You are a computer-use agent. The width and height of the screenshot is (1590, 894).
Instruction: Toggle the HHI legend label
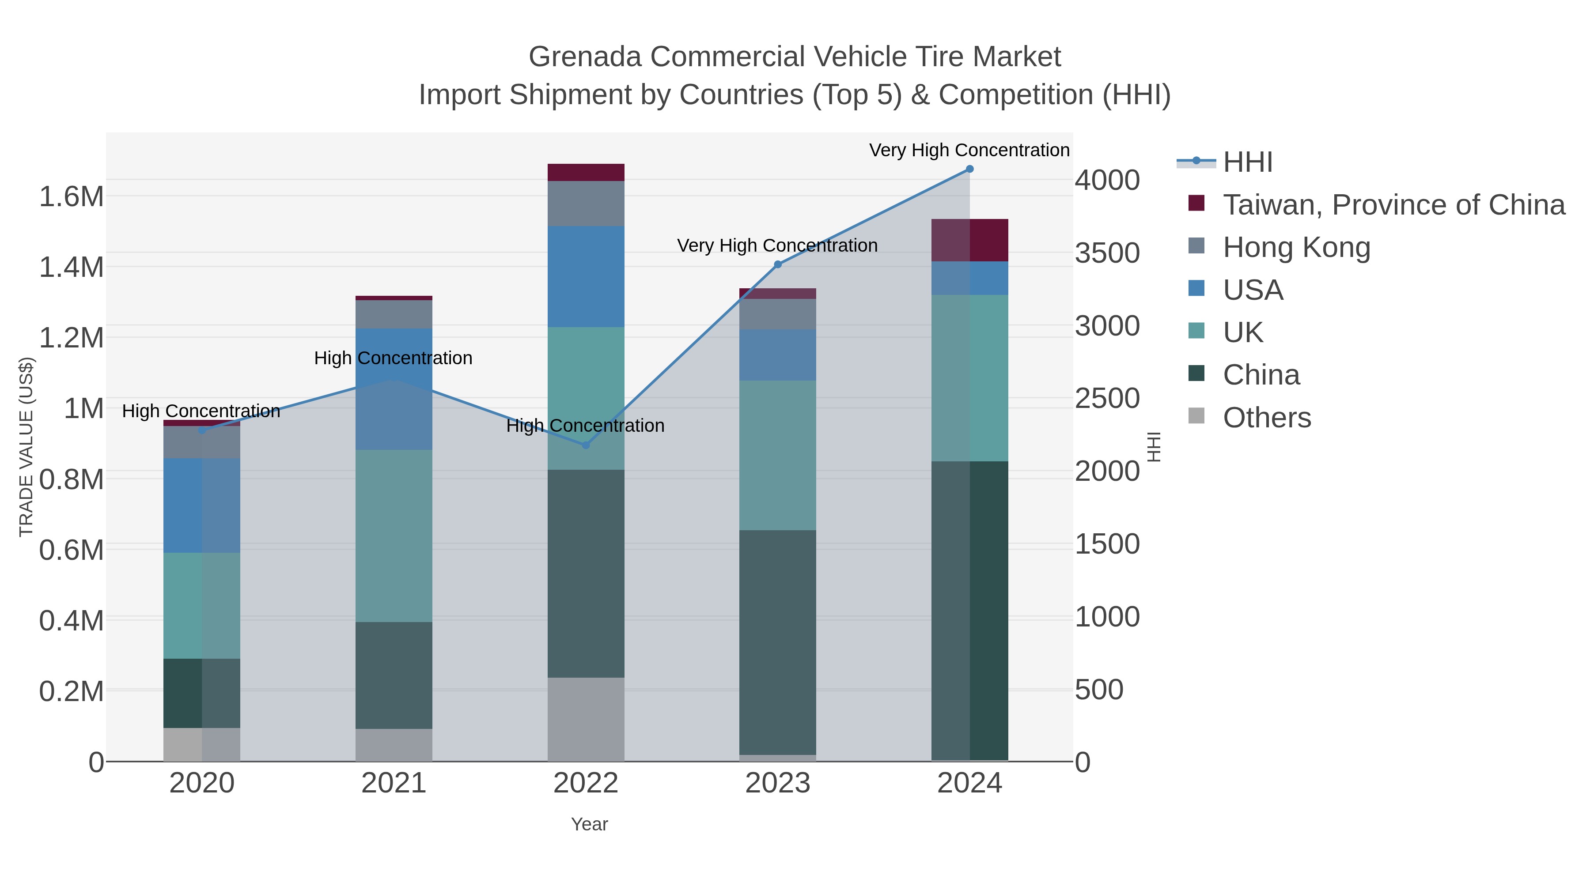tap(1248, 162)
